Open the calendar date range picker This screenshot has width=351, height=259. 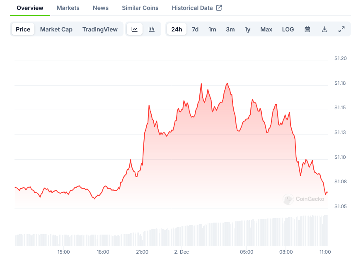(x=307, y=29)
